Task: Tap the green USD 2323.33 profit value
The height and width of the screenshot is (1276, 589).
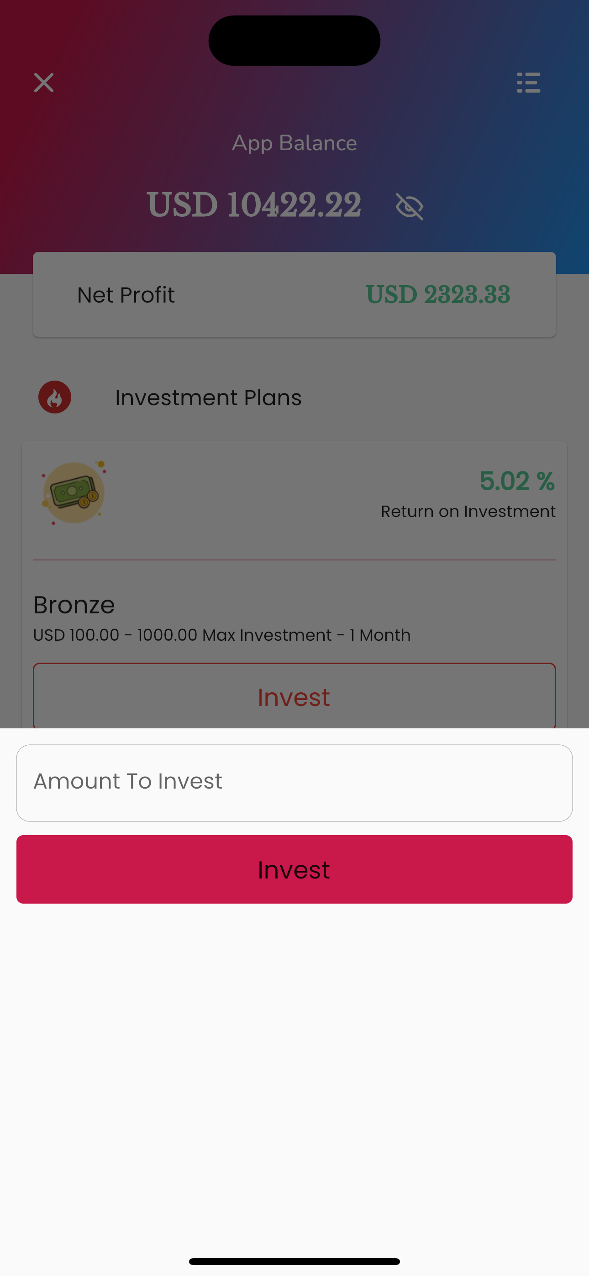Action: point(438,295)
